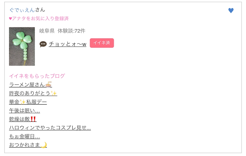Open the 華金 私服デー blog post
246x156 pixels.
pyautogui.click(x=28, y=102)
